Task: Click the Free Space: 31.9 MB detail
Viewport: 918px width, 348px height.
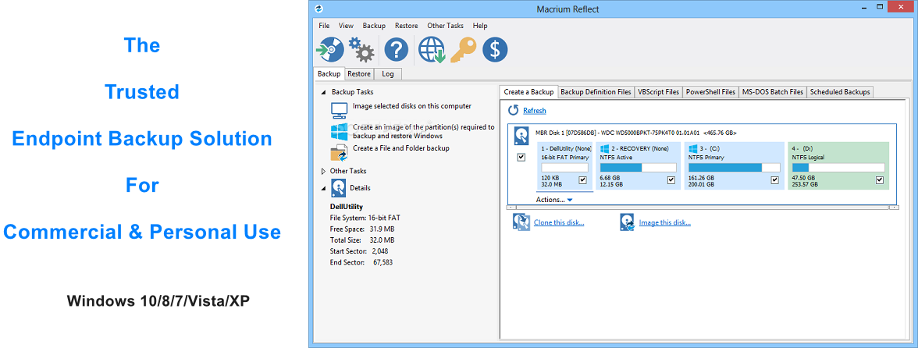Action: tap(362, 229)
